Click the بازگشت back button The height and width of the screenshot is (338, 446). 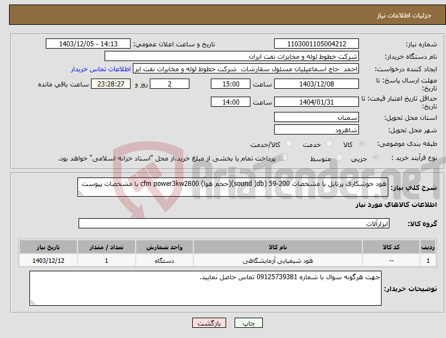point(209,323)
